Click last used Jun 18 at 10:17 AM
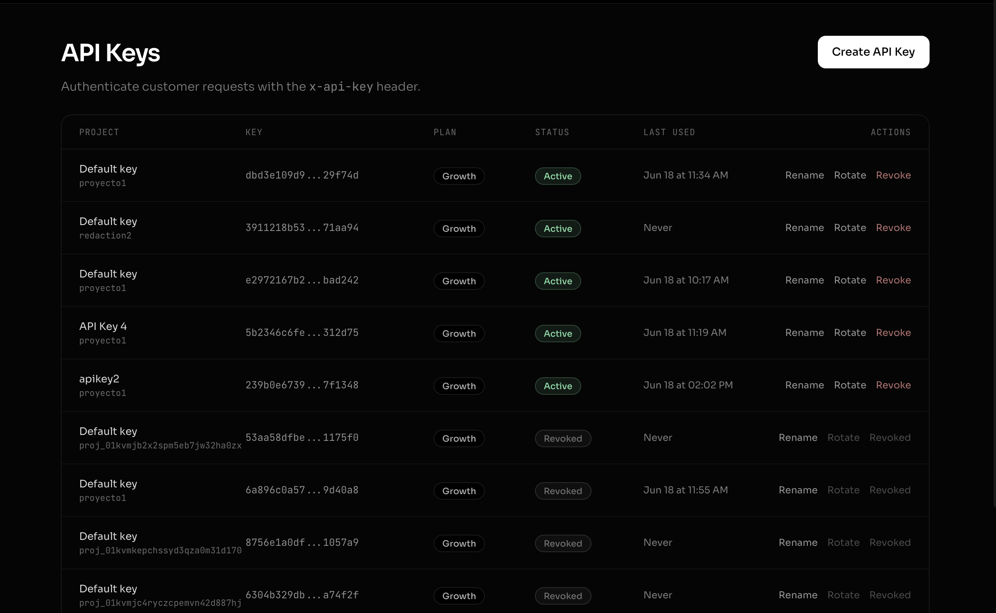This screenshot has height=613, width=996. (x=686, y=280)
